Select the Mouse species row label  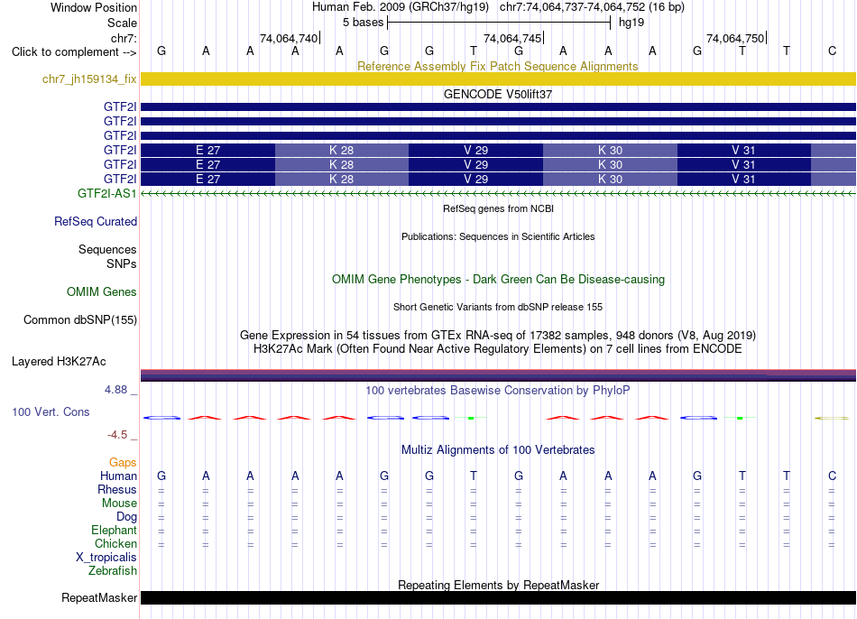tap(119, 504)
